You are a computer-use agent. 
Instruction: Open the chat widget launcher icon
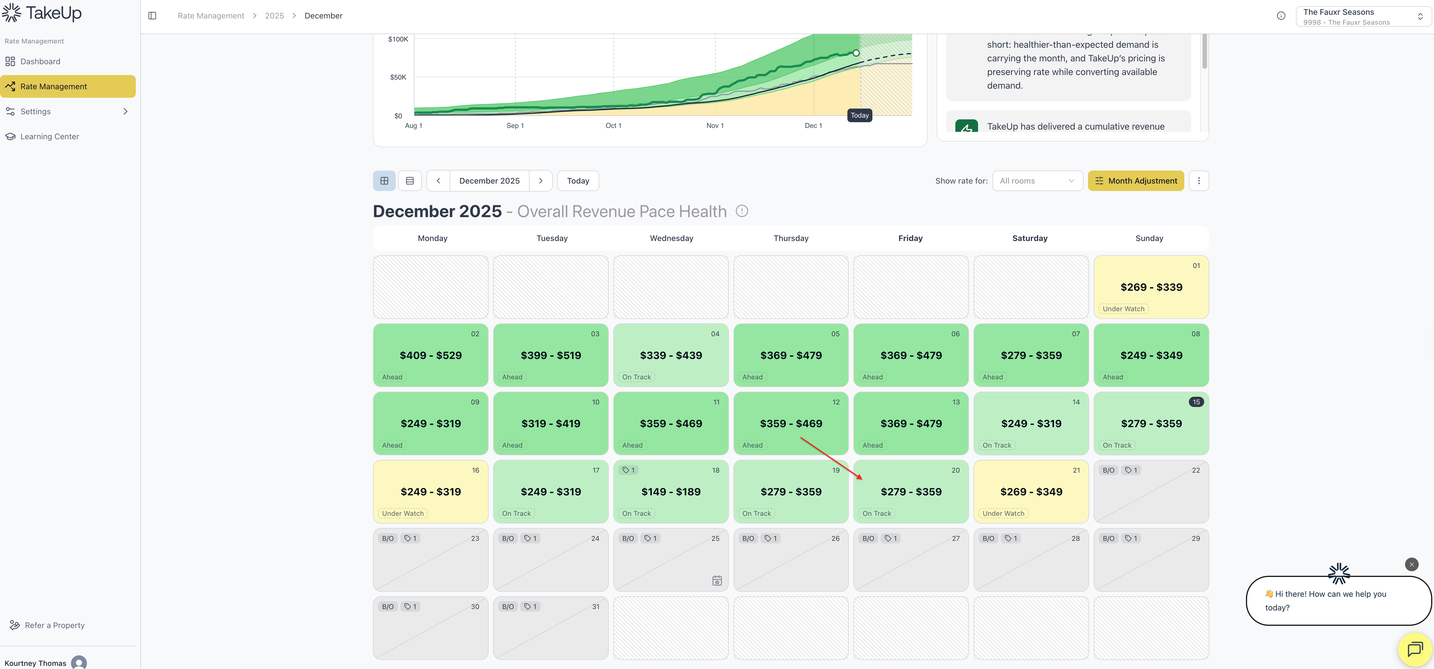1414,649
